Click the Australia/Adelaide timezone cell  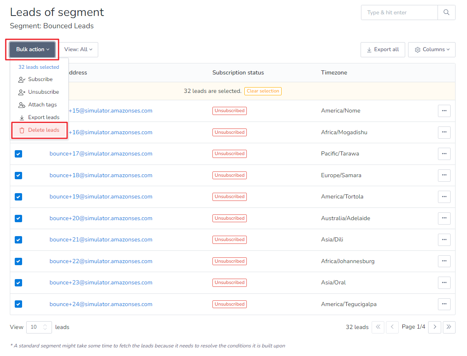(345, 218)
